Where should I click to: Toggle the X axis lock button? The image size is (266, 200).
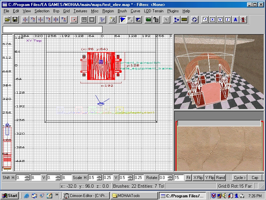212,20
